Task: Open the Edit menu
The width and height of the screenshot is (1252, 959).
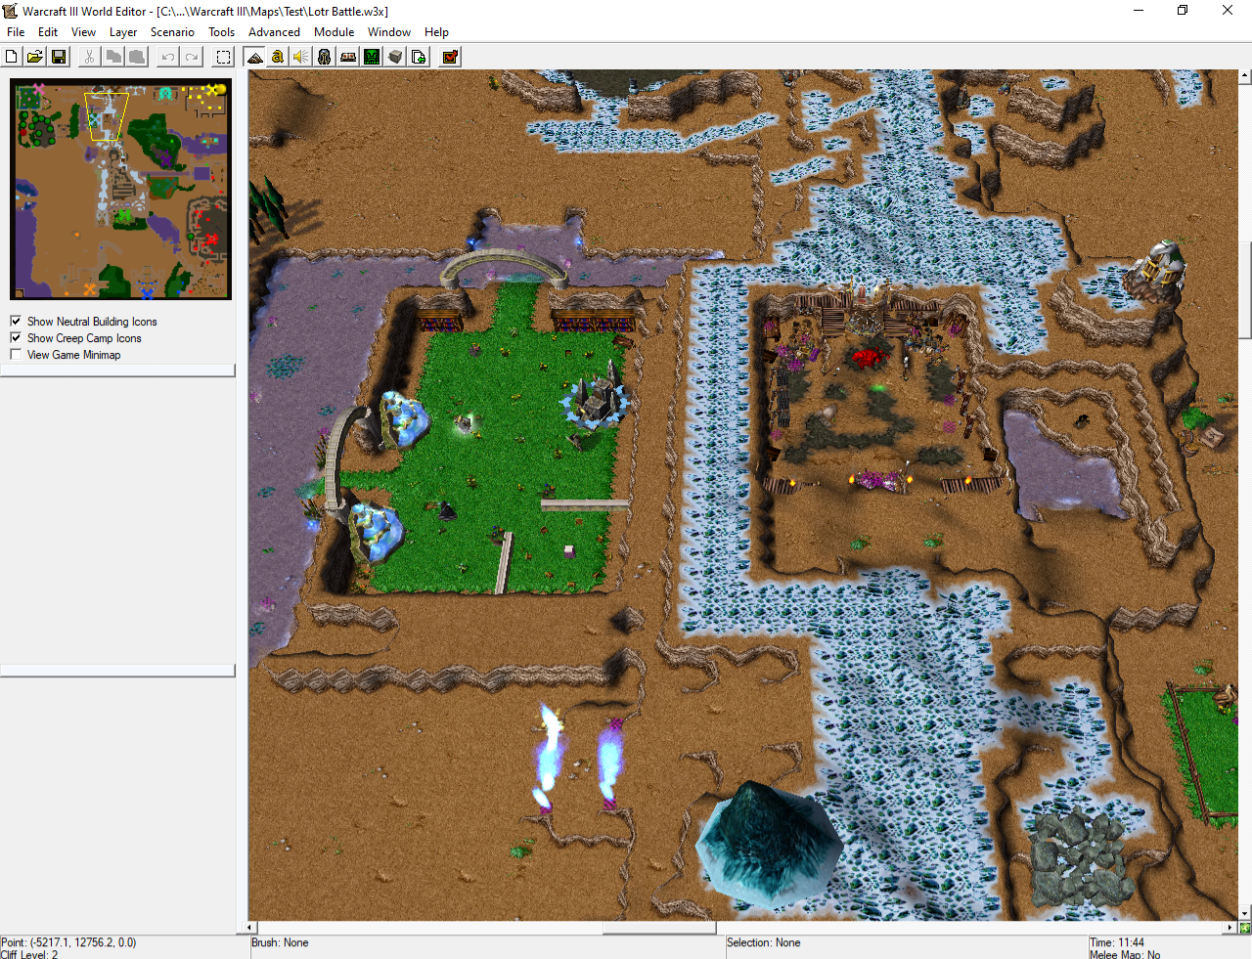Action: click(48, 32)
